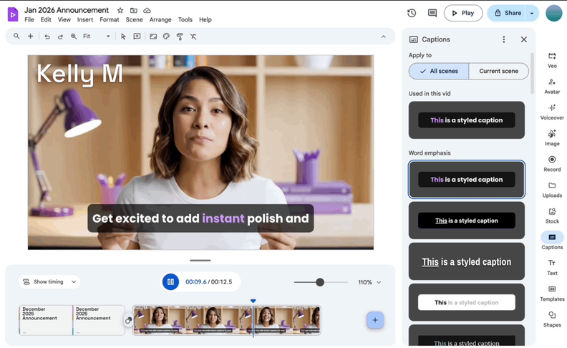Open the Avatar sidebar tool
This screenshot has width=567, height=348.
click(x=552, y=86)
